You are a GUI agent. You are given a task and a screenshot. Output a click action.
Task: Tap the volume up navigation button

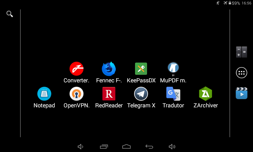(172, 147)
